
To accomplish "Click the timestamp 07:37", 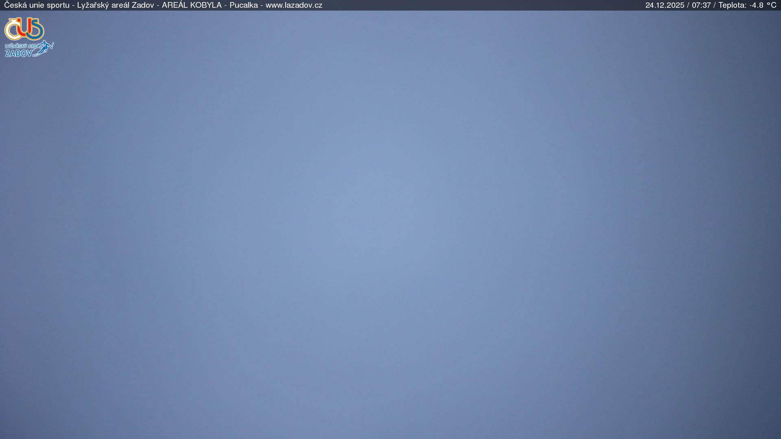I will point(701,5).
